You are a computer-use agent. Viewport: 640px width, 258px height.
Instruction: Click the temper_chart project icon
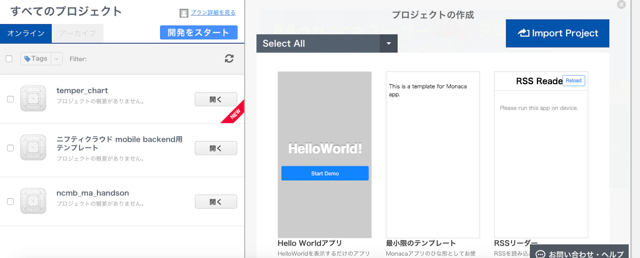[33, 99]
